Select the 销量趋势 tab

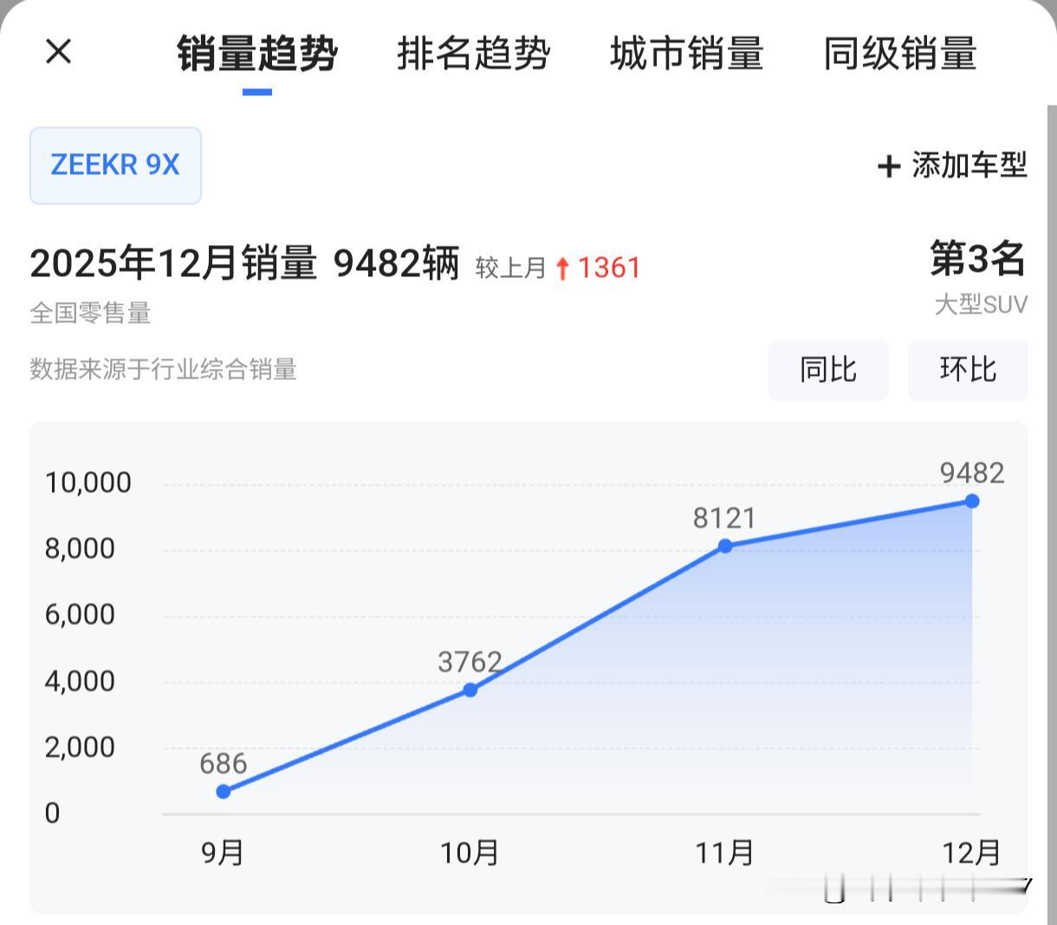(257, 54)
